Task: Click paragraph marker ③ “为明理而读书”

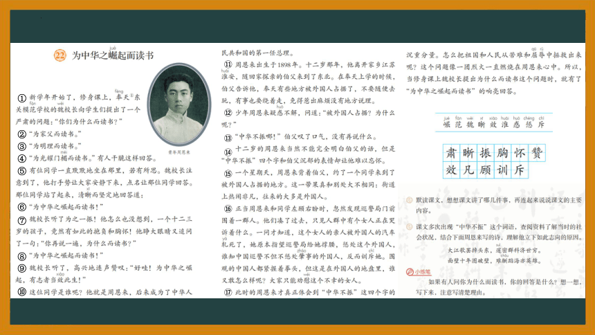Action: pyautogui.click(x=21, y=146)
